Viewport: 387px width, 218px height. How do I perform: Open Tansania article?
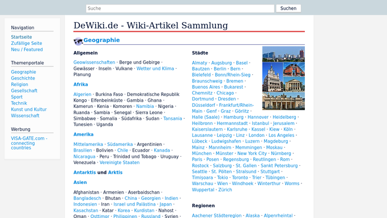(172, 119)
